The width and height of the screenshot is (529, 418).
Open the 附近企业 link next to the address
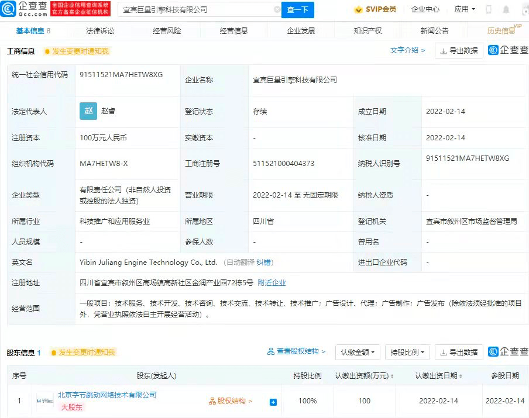pos(272,283)
